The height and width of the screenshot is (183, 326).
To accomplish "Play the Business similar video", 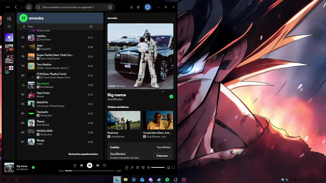I will click(x=124, y=120).
